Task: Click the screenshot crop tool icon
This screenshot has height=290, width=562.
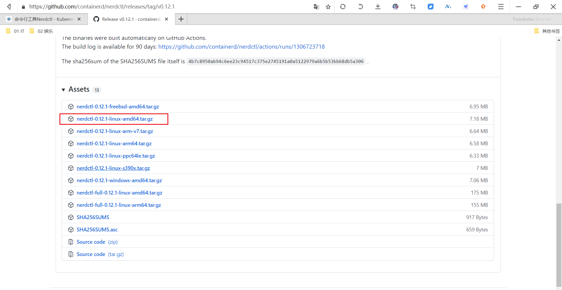Action: coord(413,6)
